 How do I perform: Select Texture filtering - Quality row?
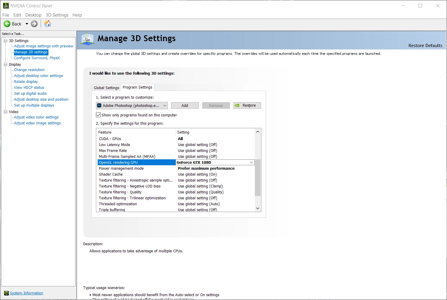coord(176,192)
